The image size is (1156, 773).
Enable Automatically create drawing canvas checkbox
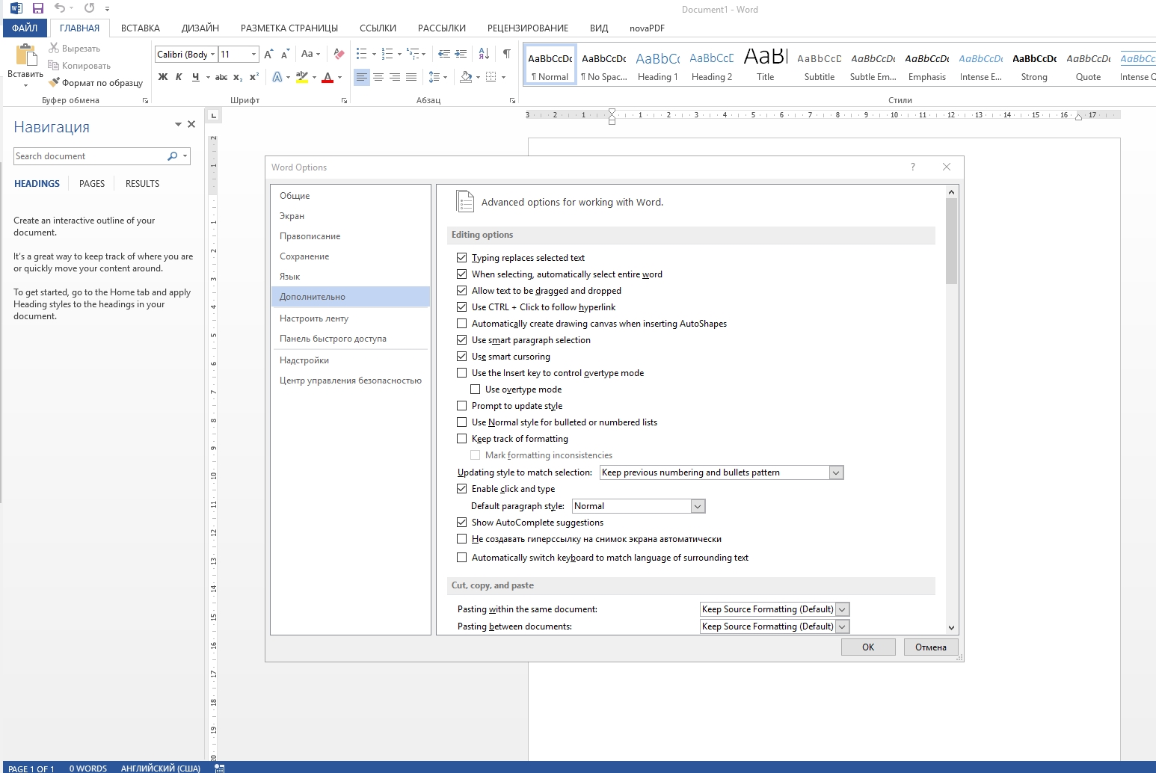click(x=462, y=324)
